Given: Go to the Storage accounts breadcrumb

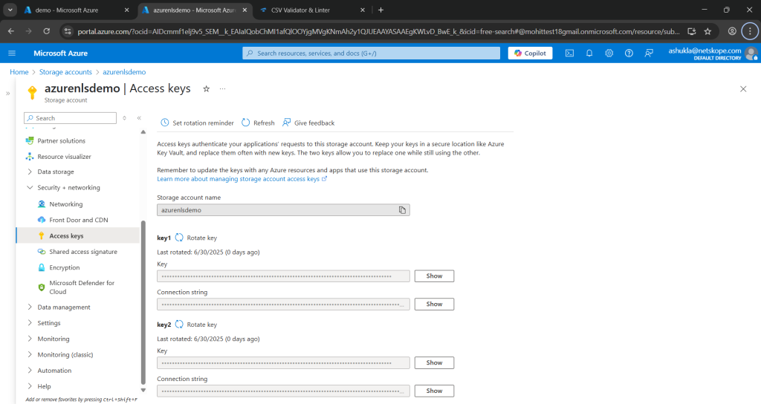Looking at the screenshot, I should click(x=65, y=72).
